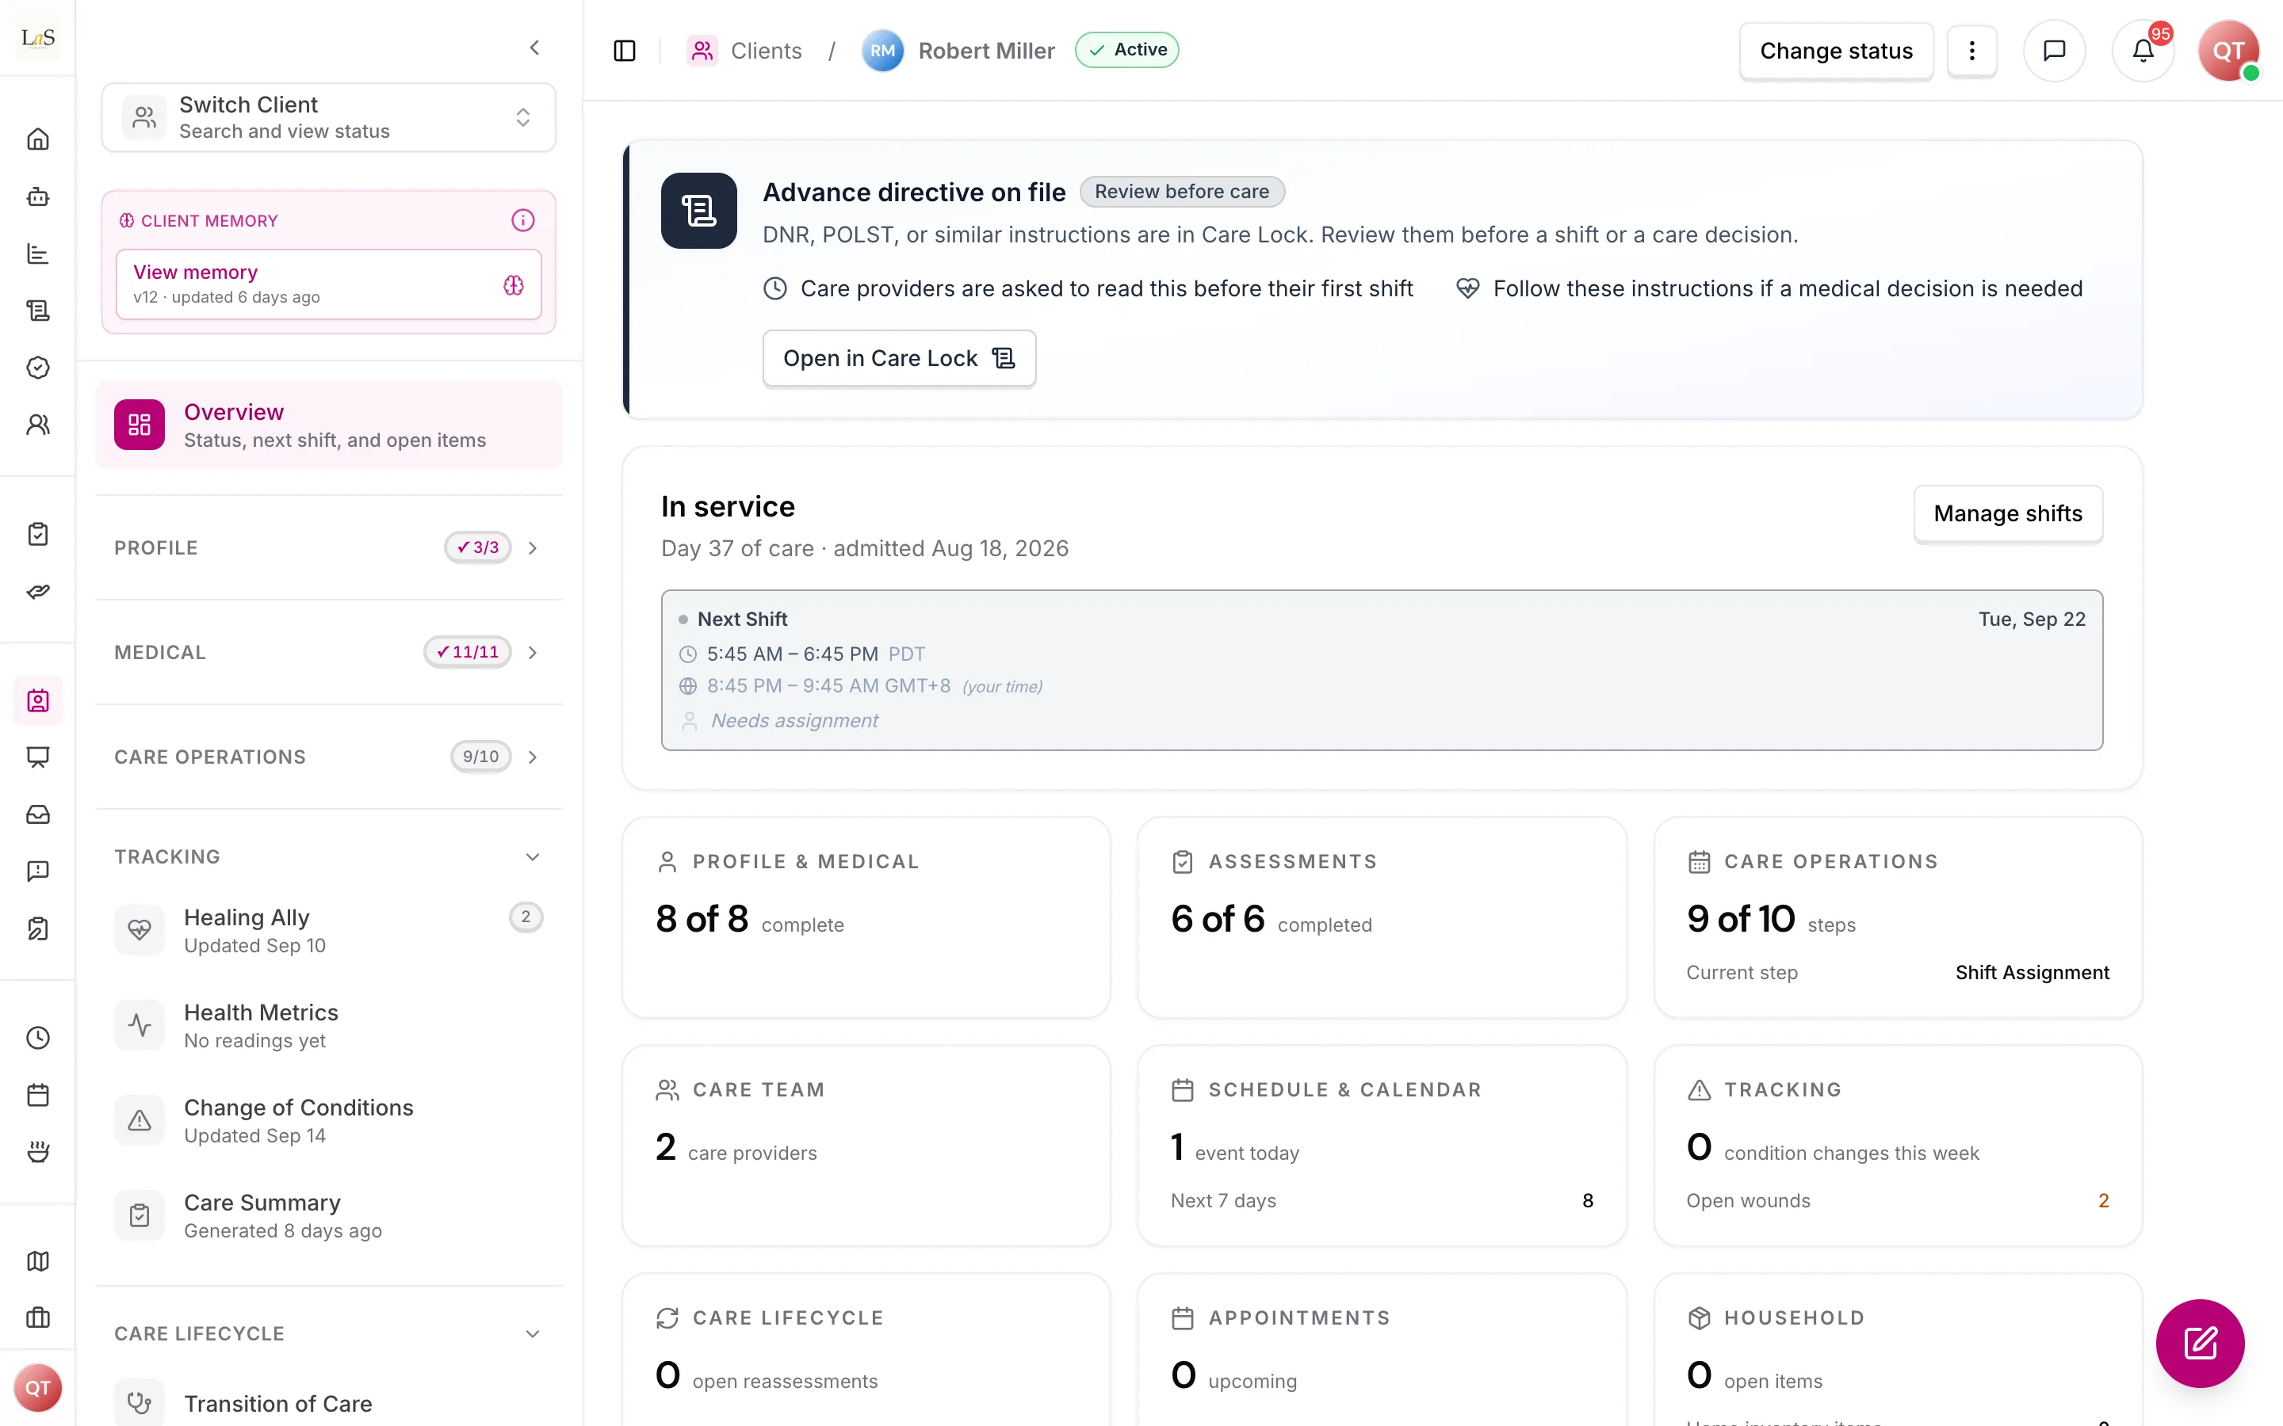Open the inbox tray icon in left rail
The height and width of the screenshot is (1426, 2283).
(38, 814)
